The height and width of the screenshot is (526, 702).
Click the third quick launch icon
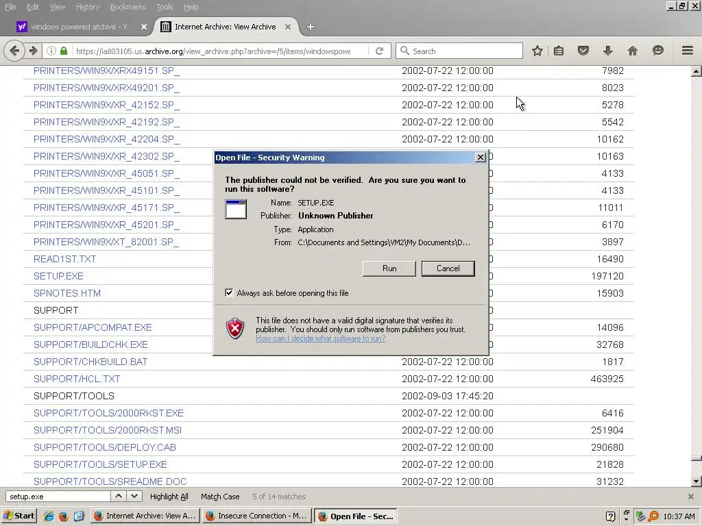click(x=79, y=516)
